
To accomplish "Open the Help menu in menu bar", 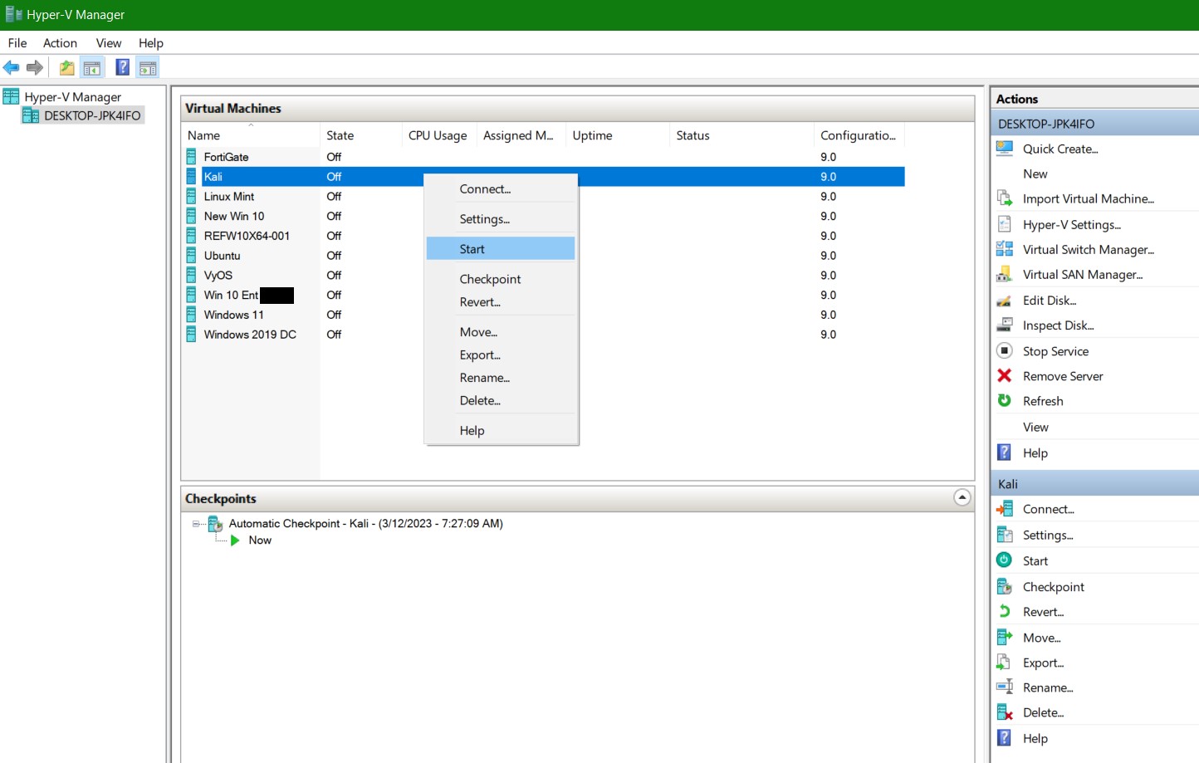I will pyautogui.click(x=151, y=43).
